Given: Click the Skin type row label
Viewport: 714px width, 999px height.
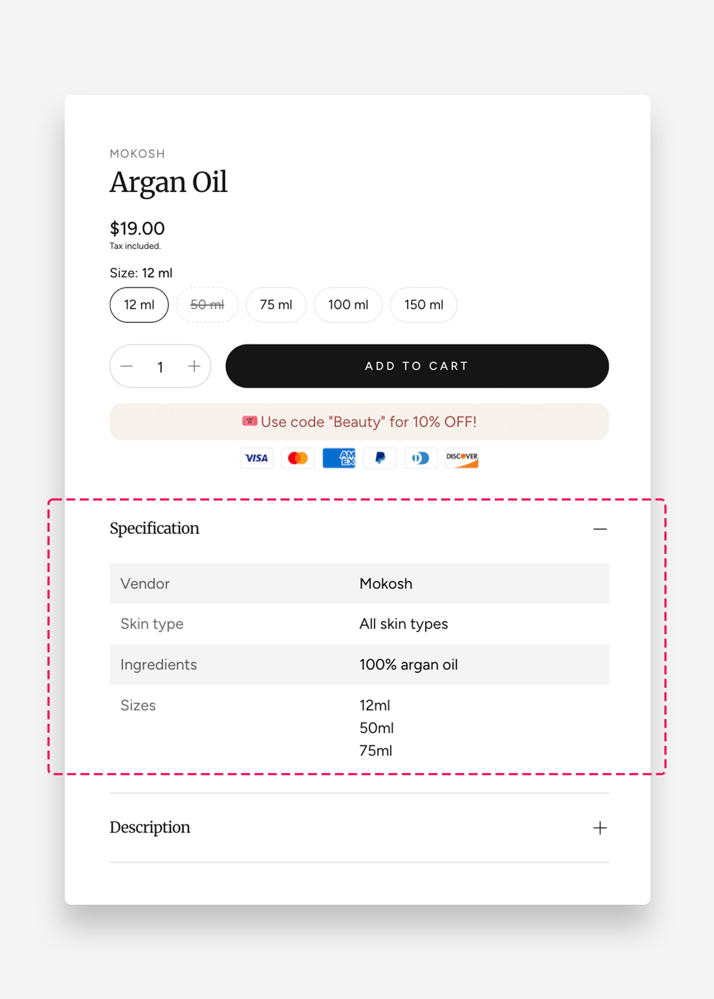Looking at the screenshot, I should [x=152, y=624].
